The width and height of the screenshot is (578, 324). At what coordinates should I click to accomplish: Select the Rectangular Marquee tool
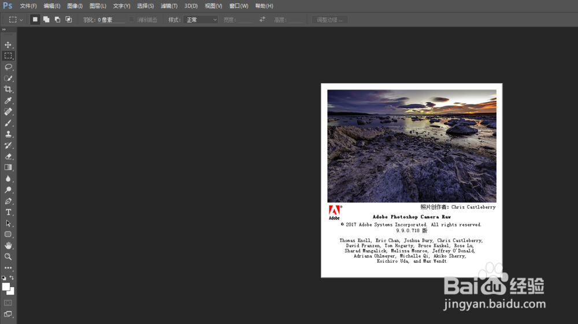(x=8, y=55)
